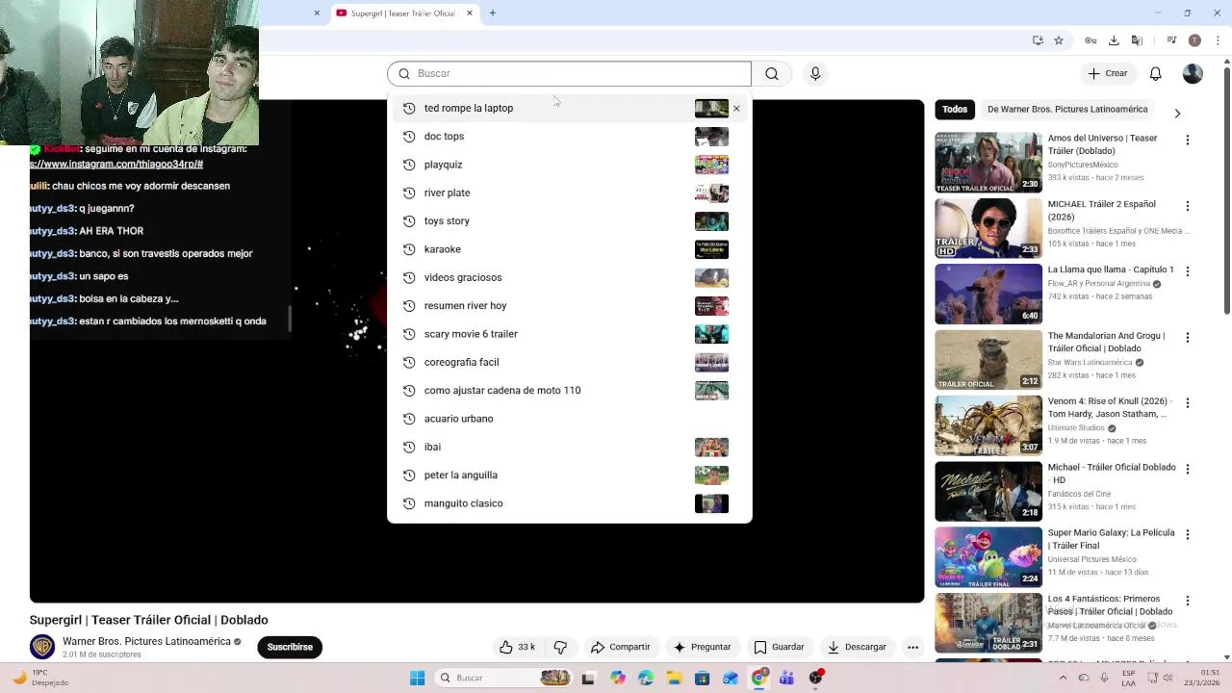Open the media controls toolbar icon
The image size is (1232, 693).
coord(1171,40)
